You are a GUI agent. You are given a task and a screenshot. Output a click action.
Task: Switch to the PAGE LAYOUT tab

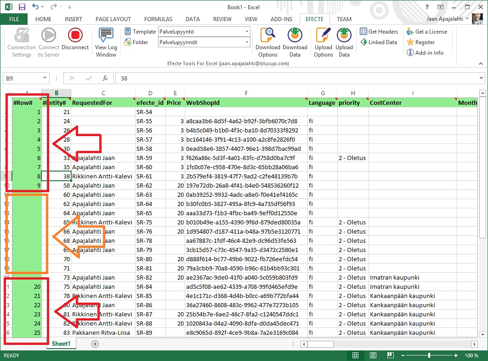point(113,19)
